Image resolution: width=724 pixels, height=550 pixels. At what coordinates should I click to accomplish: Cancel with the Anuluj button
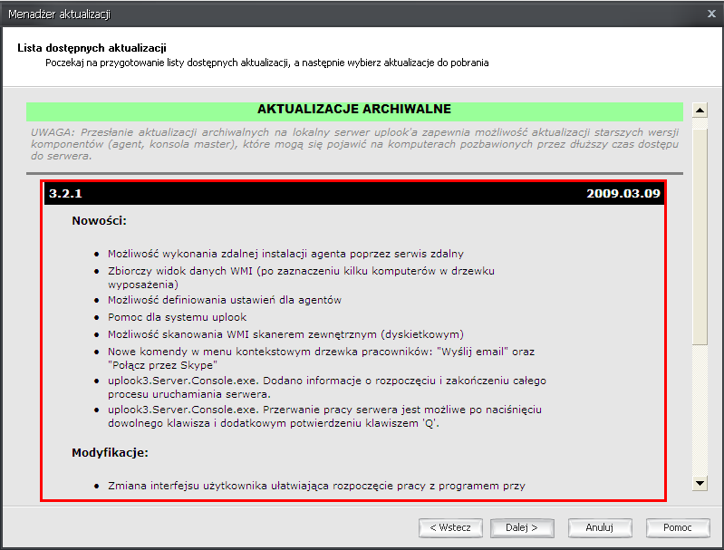599,528
